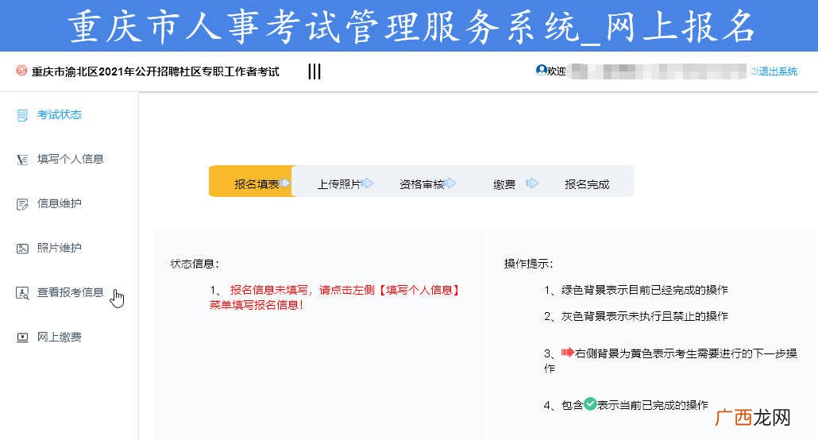This screenshot has height=440, width=818.
Task: Select the 缴费 progress step
Action: click(x=504, y=184)
